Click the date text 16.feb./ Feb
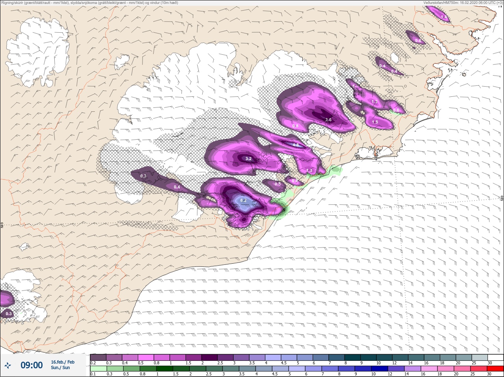The width and height of the screenshot is (504, 377). (63, 362)
